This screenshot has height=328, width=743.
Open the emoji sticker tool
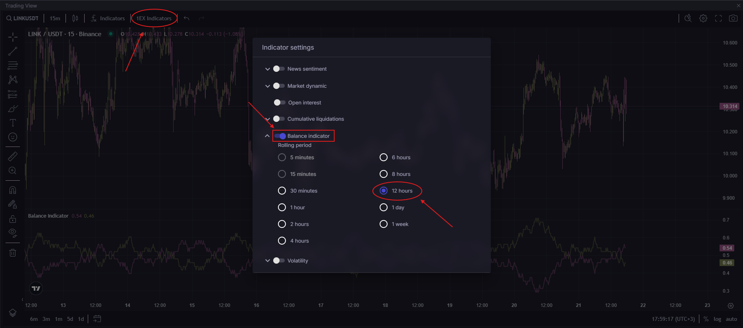tap(13, 137)
